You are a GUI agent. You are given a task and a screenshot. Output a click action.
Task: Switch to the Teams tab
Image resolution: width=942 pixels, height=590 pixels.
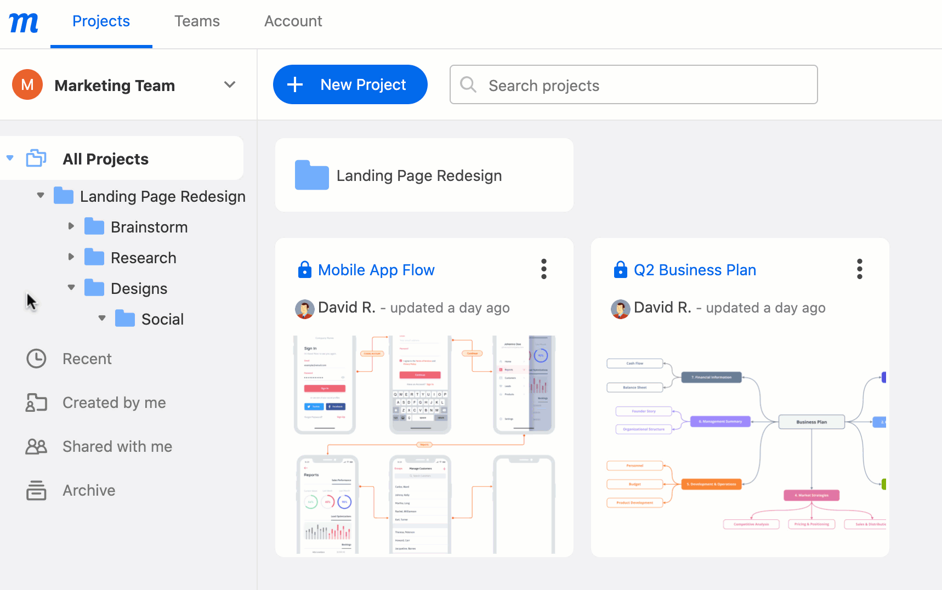pos(197,21)
